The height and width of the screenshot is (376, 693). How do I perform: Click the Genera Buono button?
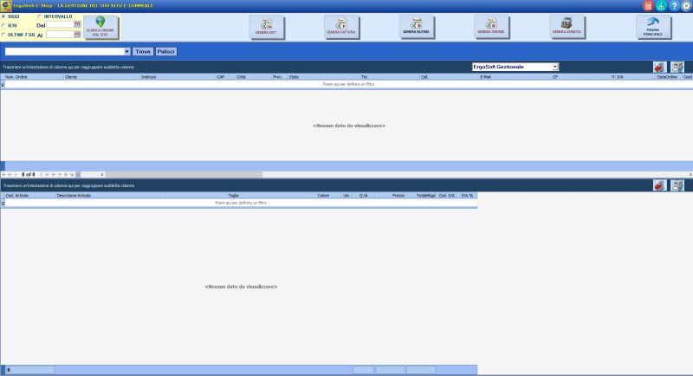coord(417,28)
